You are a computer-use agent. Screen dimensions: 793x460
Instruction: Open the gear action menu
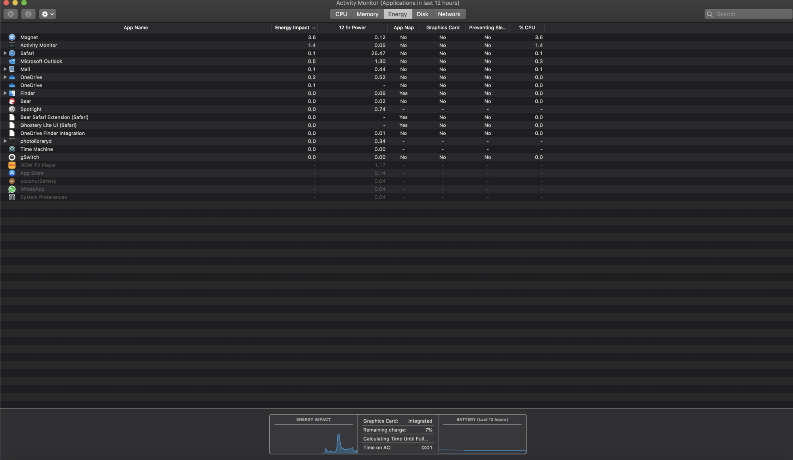coord(47,14)
